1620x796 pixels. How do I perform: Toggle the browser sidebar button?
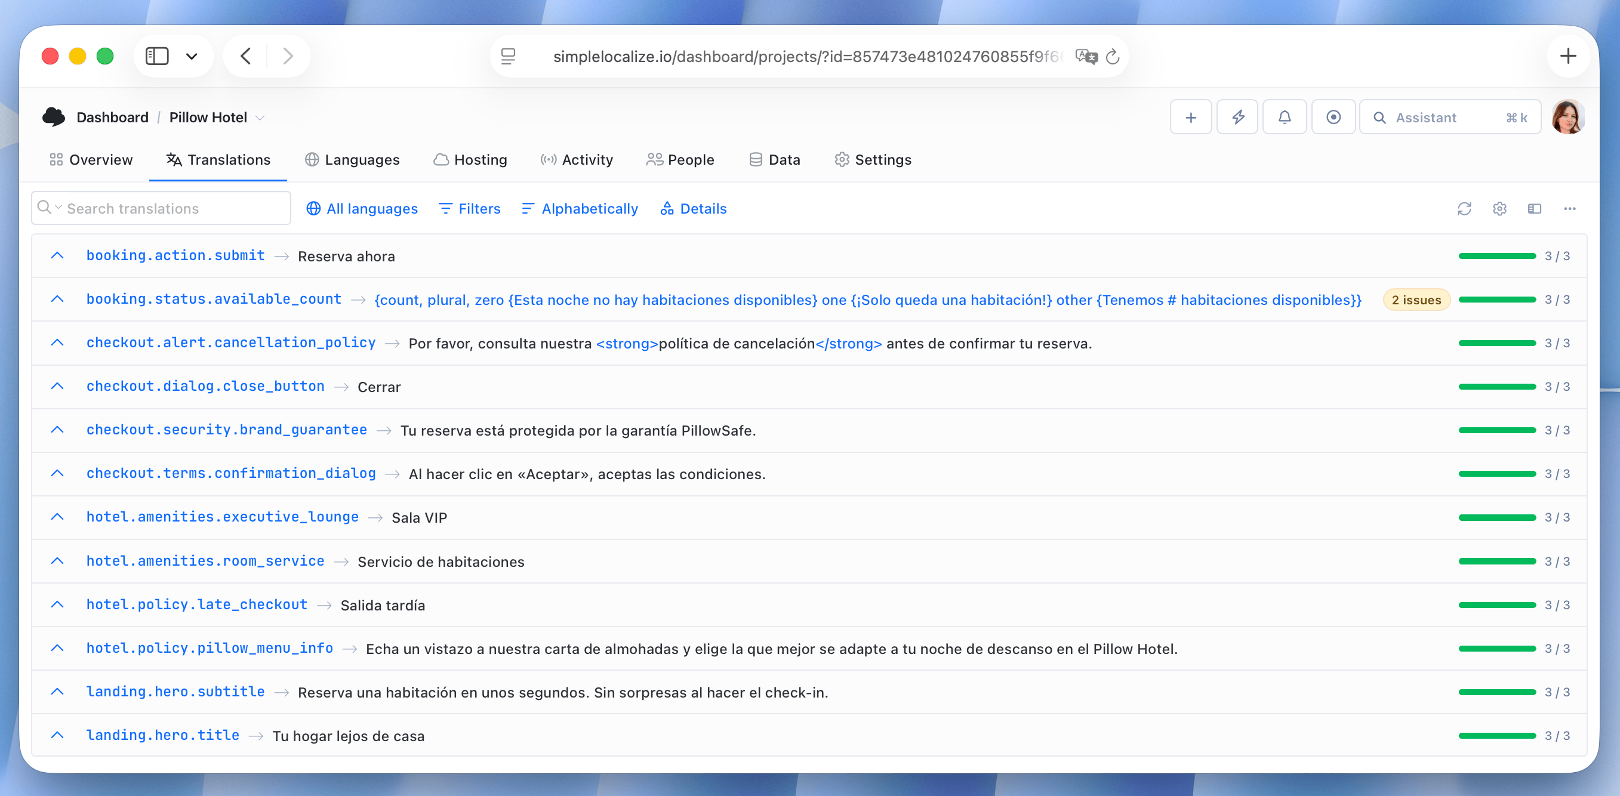point(157,56)
